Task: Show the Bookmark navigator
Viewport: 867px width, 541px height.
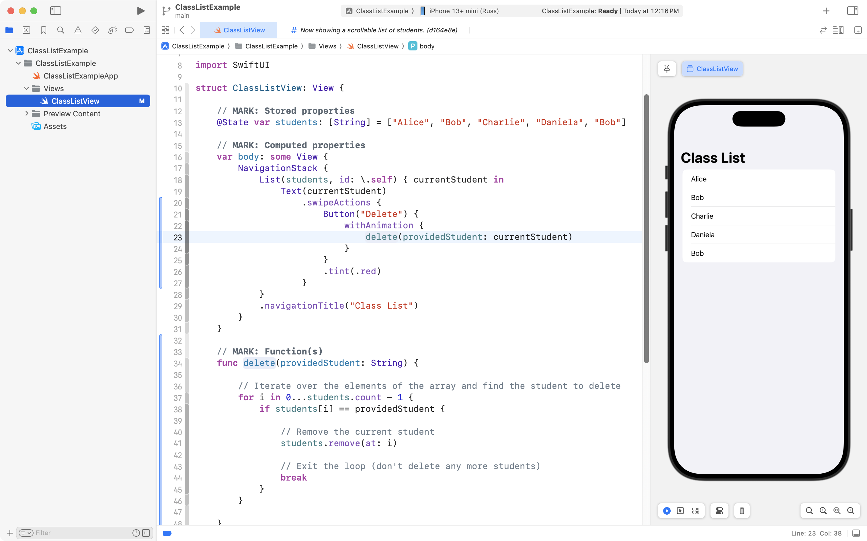Action: click(43, 30)
